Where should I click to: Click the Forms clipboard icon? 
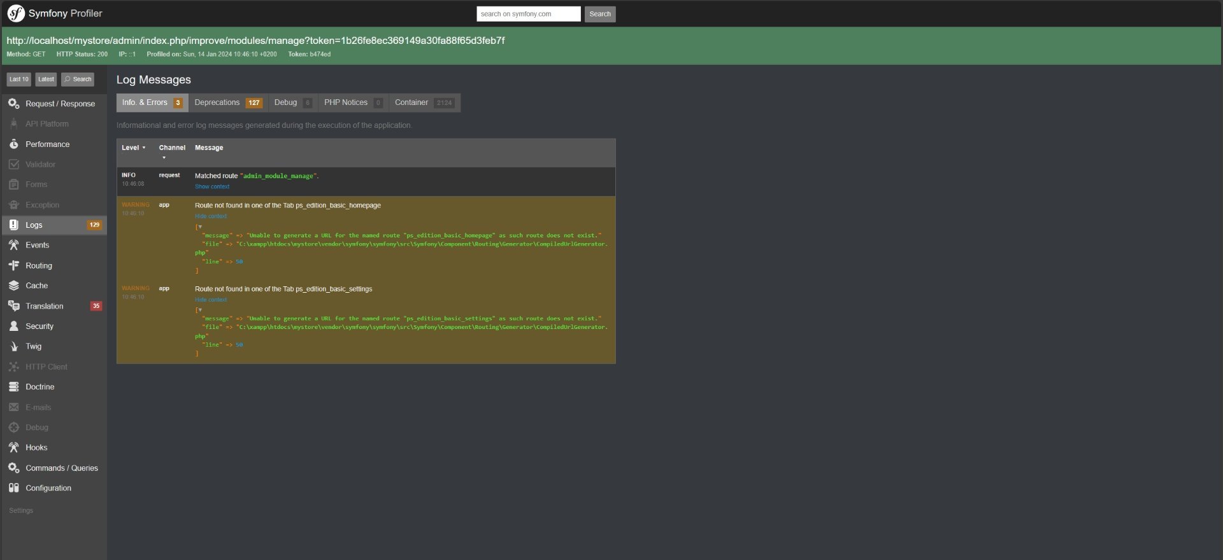[x=13, y=185]
